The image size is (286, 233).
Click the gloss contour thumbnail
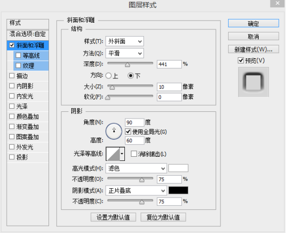click(113, 154)
